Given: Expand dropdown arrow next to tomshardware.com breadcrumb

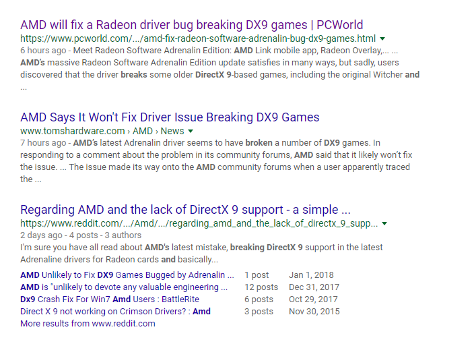Looking at the screenshot, I should click(x=191, y=131).
